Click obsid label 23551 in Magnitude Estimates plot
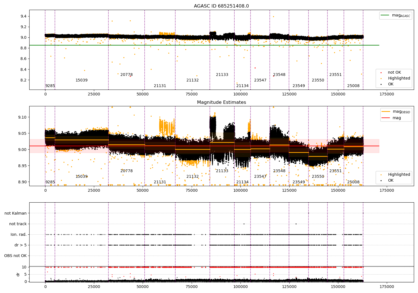 [x=336, y=171]
